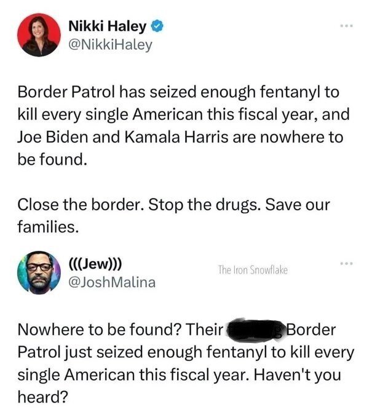Open the three-dot menu on JoshMalina's reply
Screen dimensions: 372x418
pos(346,263)
